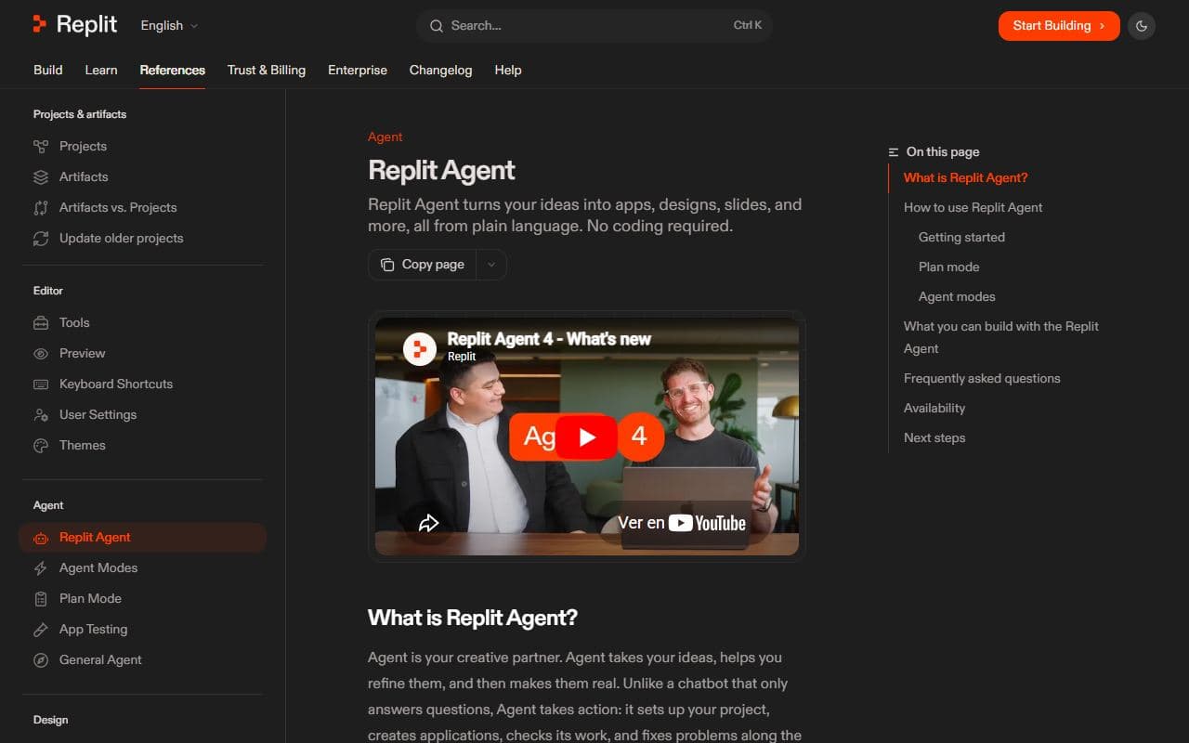Click the Replit Agent robot icon
The height and width of the screenshot is (743, 1189).
click(41, 537)
